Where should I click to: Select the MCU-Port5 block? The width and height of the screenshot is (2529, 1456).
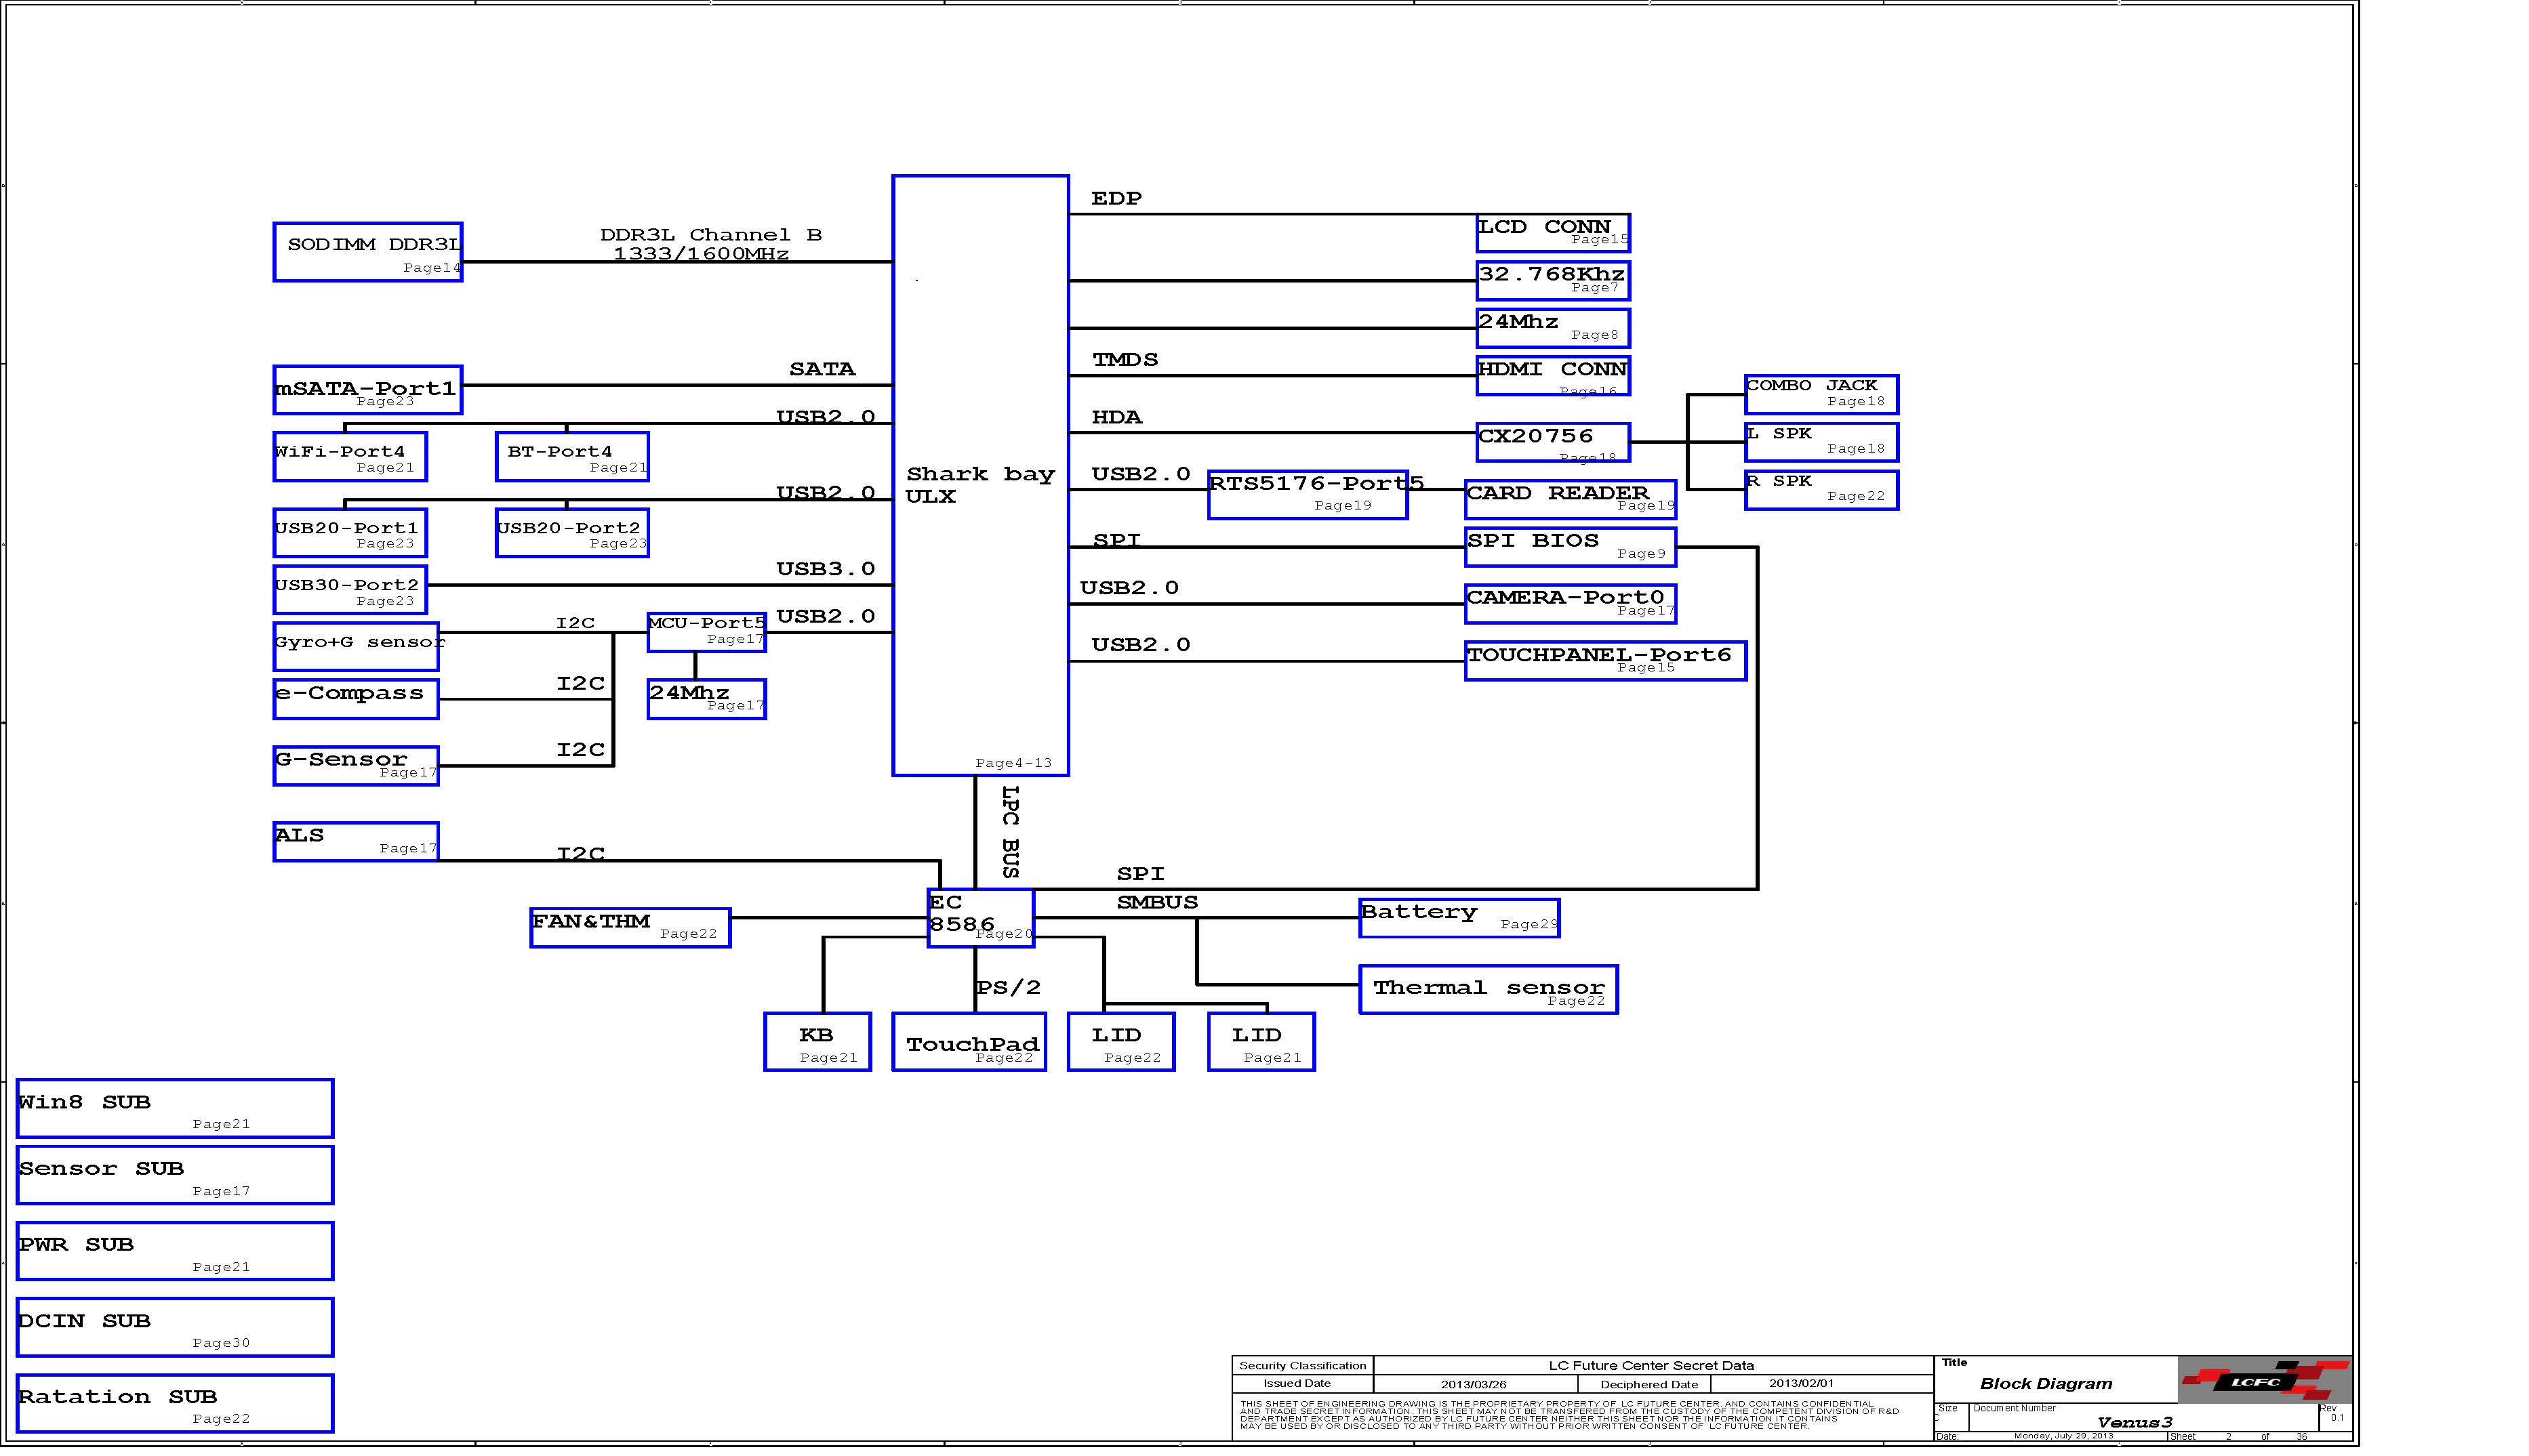pos(706,632)
